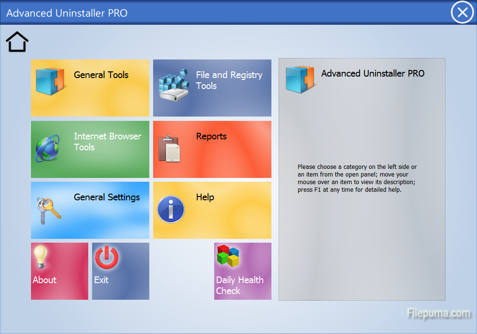Image resolution: width=477 pixels, height=334 pixels.
Task: Open the General Tools category label
Action: tap(101, 75)
